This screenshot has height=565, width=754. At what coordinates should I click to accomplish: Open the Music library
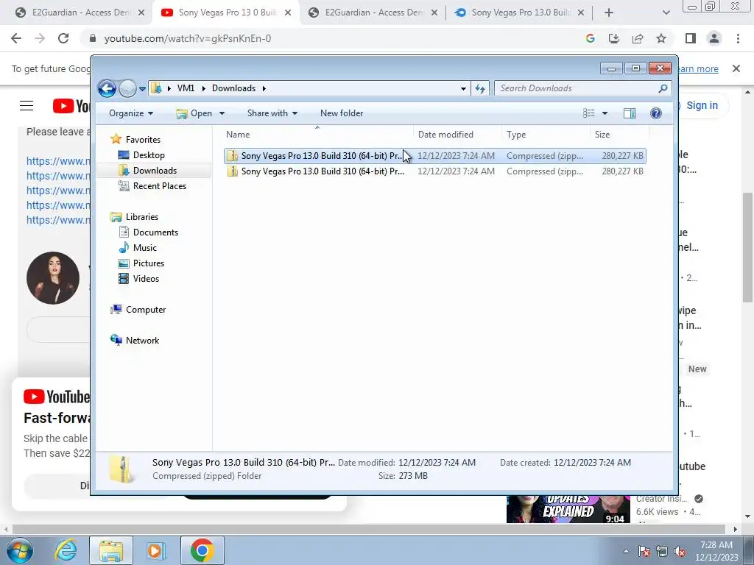tap(145, 247)
